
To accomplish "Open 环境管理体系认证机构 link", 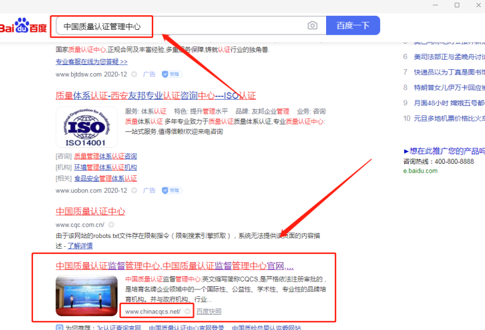I will [106, 168].
